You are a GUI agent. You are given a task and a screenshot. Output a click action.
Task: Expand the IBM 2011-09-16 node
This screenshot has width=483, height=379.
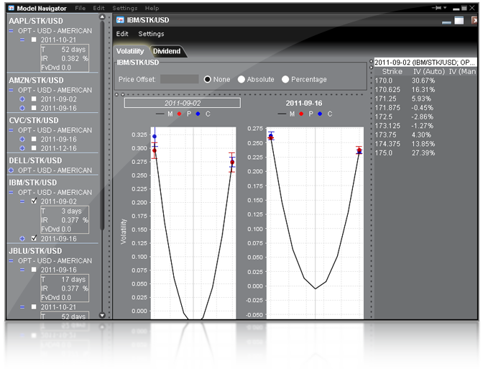[x=22, y=238]
